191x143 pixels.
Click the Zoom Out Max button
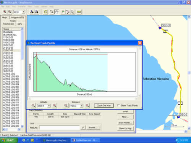pyautogui.click(x=104, y=105)
